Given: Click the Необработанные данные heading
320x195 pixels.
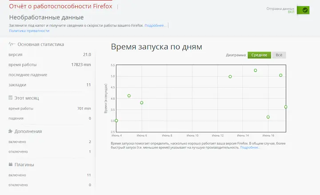Looking at the screenshot, I should 46,17.
